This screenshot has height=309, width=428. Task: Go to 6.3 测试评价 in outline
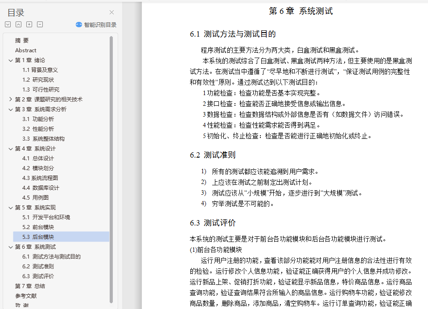(x=38, y=276)
